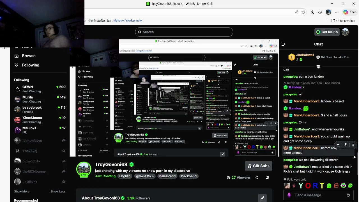Click the browser read aloud icon
The image size is (359, 202).
[297, 12]
